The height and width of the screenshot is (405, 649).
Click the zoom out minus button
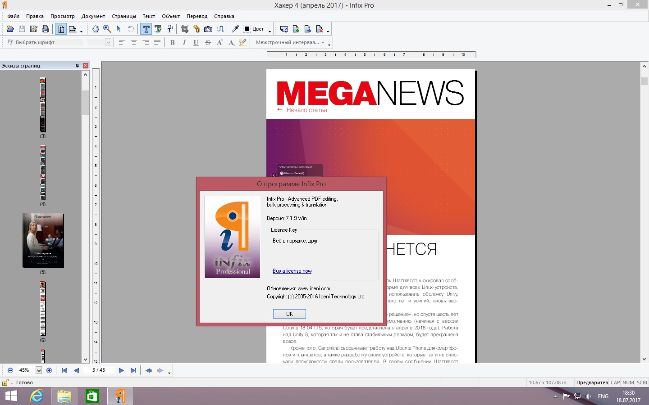click(x=10, y=370)
